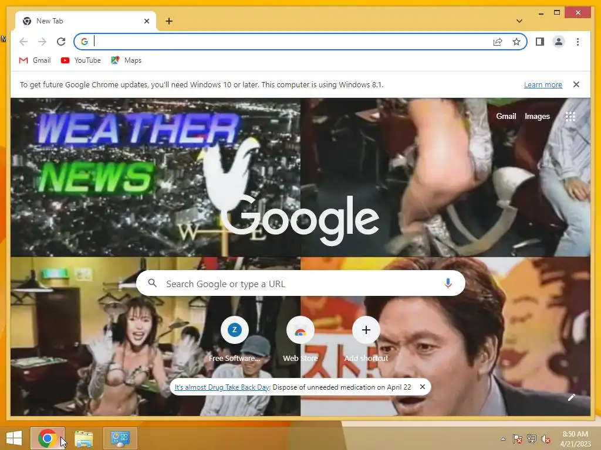Screen dimensions: 601x450
Task: Open Action Center flag icon
Action: 518,439
